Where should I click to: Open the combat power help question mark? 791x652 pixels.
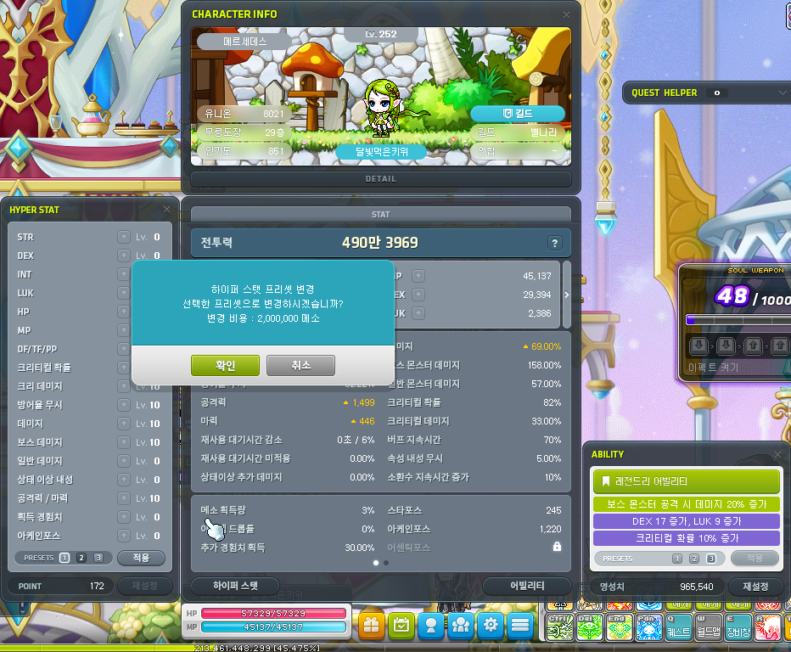pos(555,244)
